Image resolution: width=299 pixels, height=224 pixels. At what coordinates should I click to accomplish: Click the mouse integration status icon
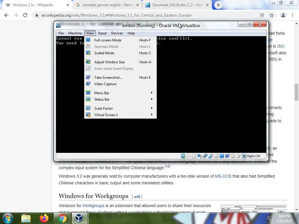tap(238, 156)
